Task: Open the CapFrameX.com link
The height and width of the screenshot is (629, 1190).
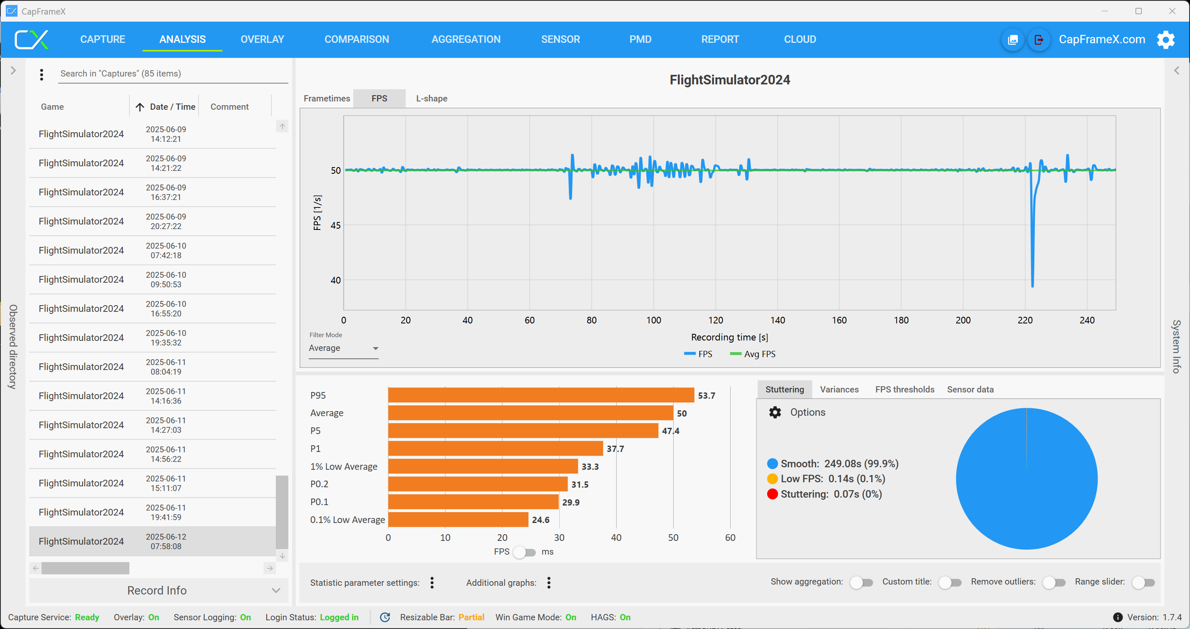Action: [1102, 39]
